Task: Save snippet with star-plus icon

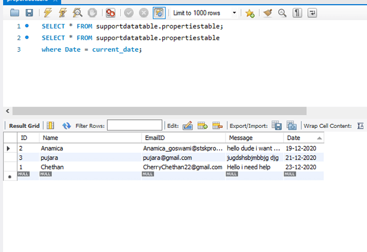Action: tap(250, 13)
